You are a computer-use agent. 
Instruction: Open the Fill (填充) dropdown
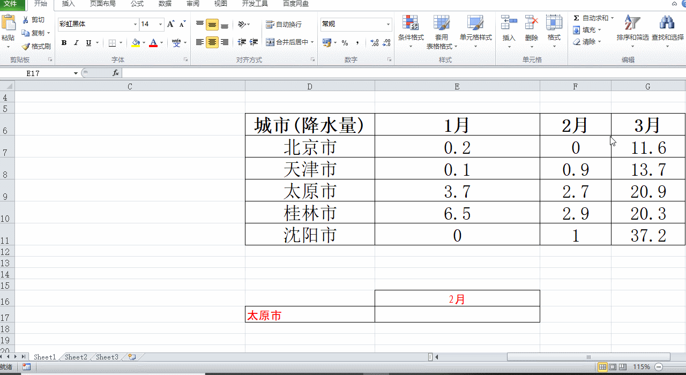(x=587, y=30)
